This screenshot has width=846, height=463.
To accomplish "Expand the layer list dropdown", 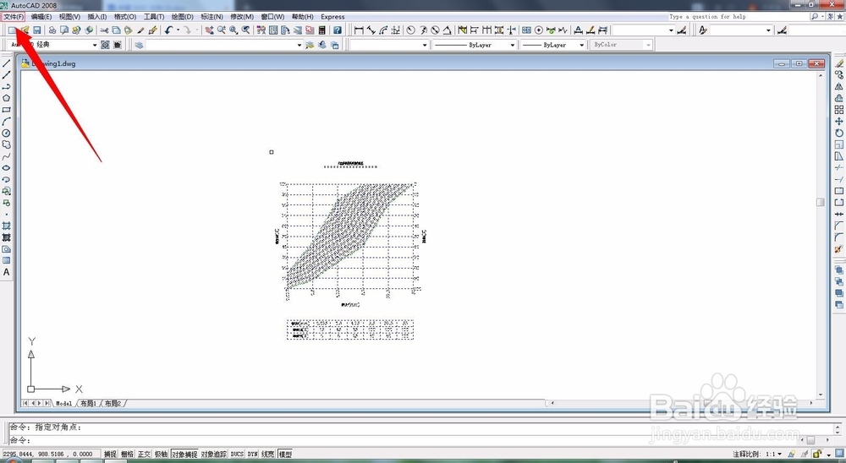I will [x=299, y=45].
